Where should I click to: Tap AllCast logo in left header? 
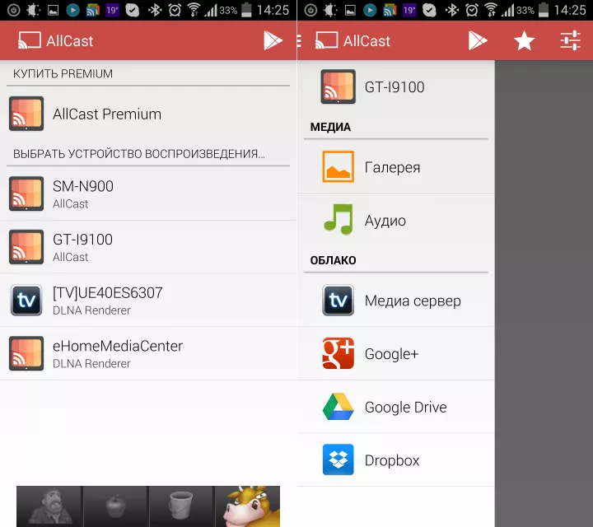(x=56, y=40)
